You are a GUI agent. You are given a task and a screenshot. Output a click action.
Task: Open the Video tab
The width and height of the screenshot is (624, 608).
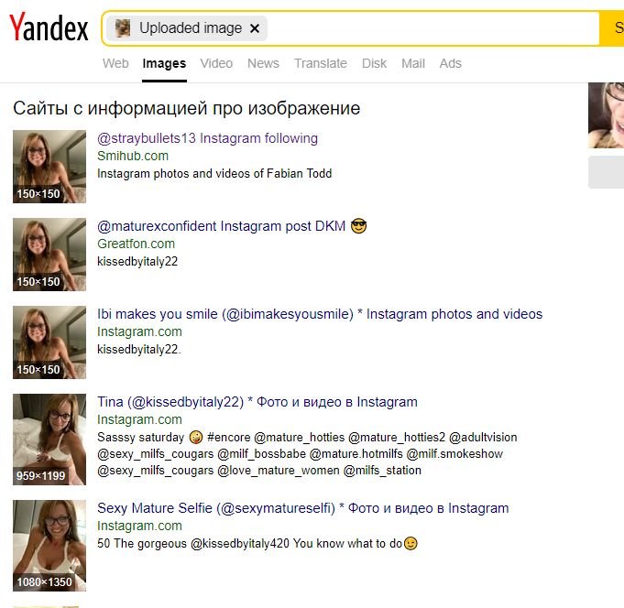pyautogui.click(x=216, y=63)
